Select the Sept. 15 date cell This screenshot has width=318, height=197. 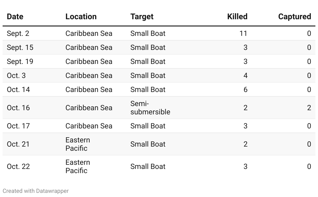(20, 48)
